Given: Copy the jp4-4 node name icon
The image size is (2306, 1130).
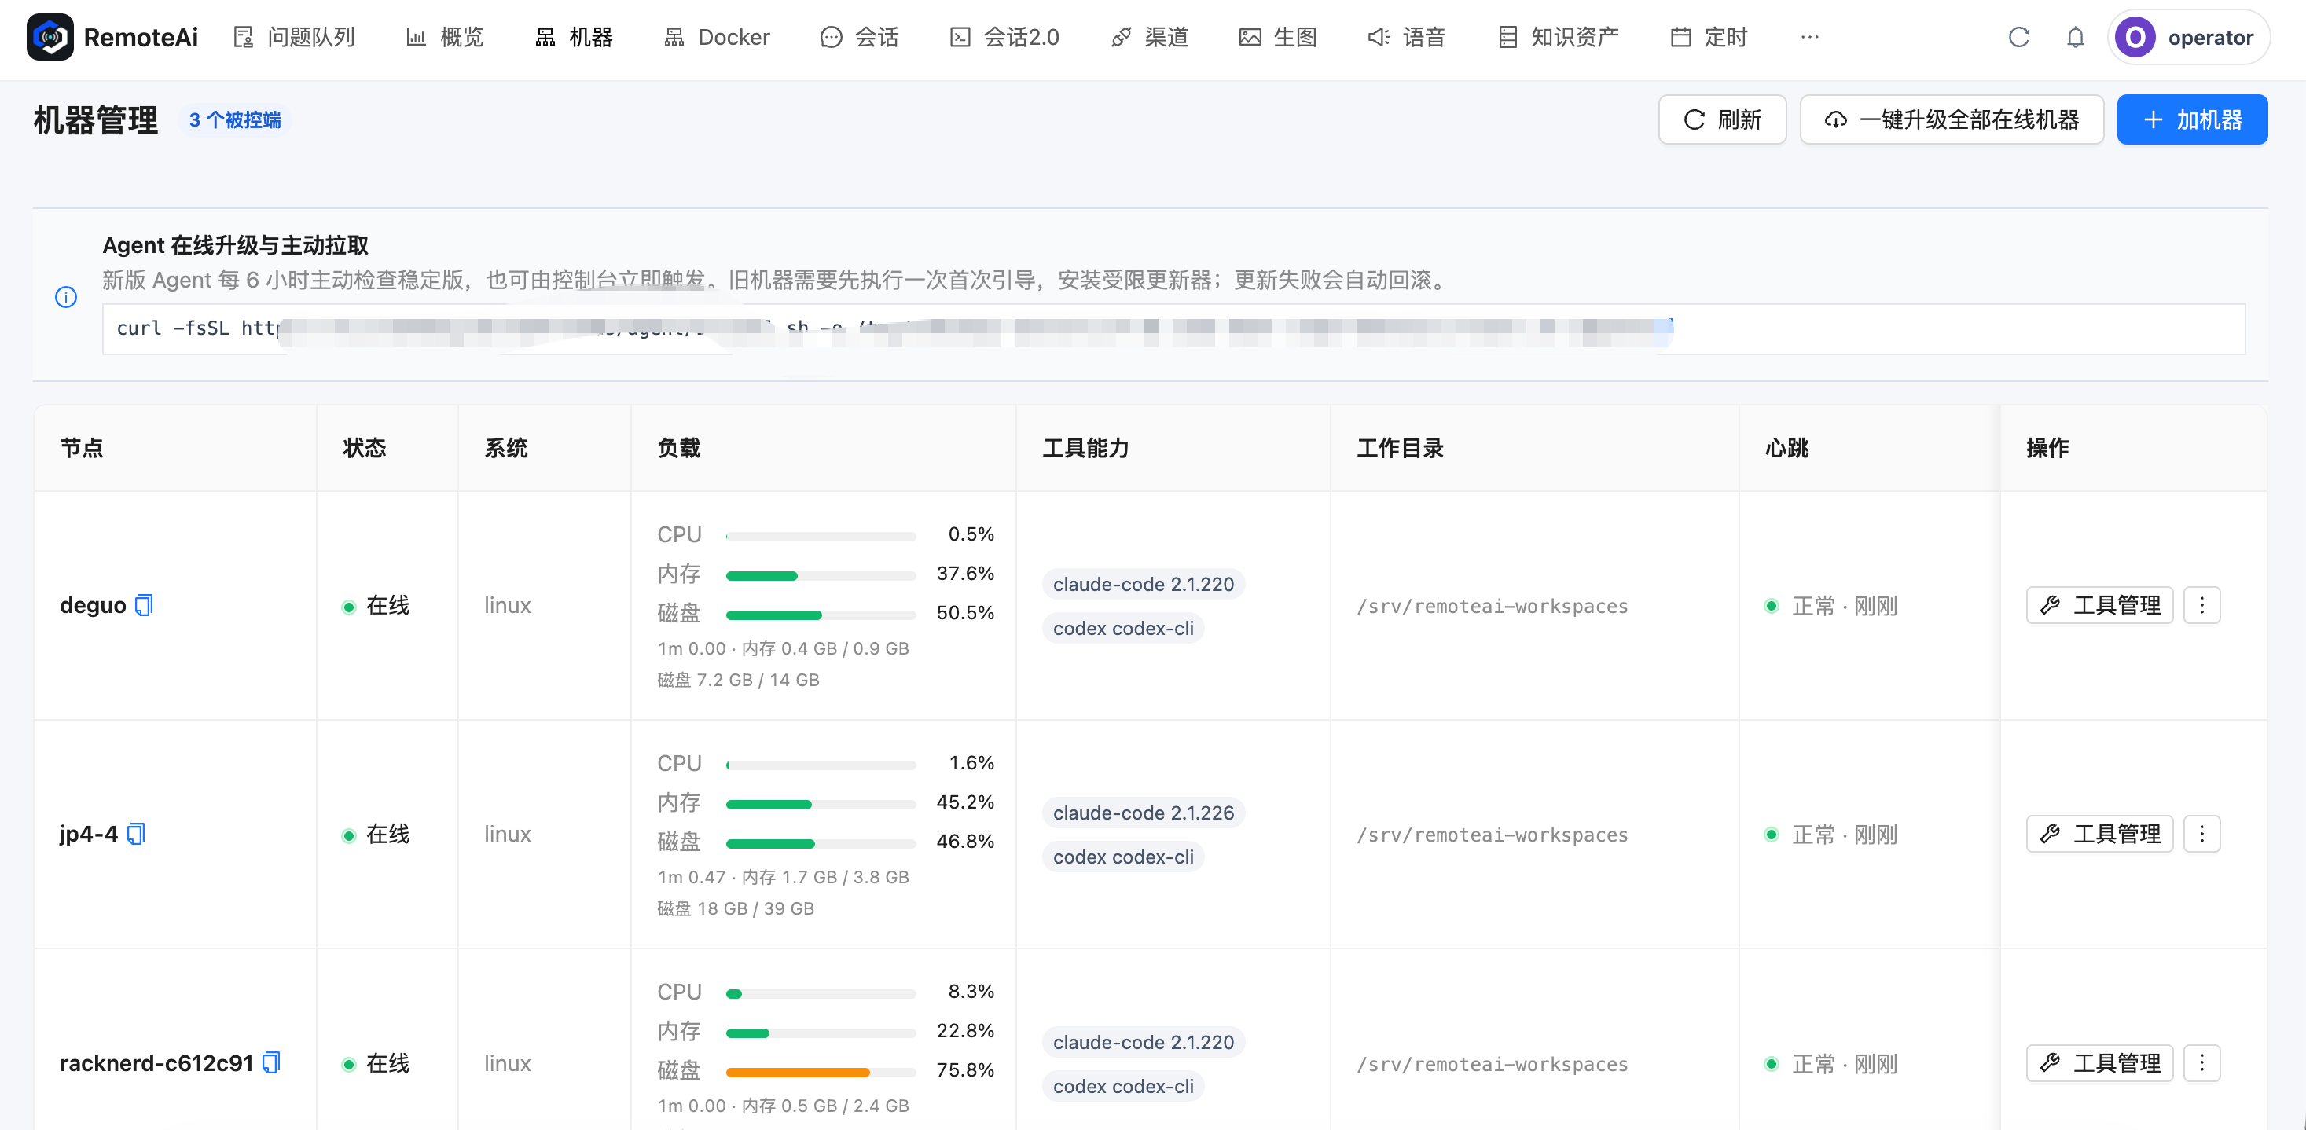Looking at the screenshot, I should click(136, 834).
